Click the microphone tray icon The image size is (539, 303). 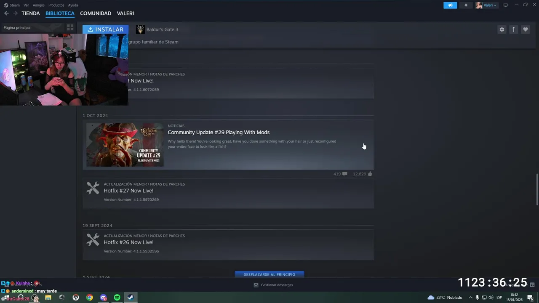click(478, 298)
